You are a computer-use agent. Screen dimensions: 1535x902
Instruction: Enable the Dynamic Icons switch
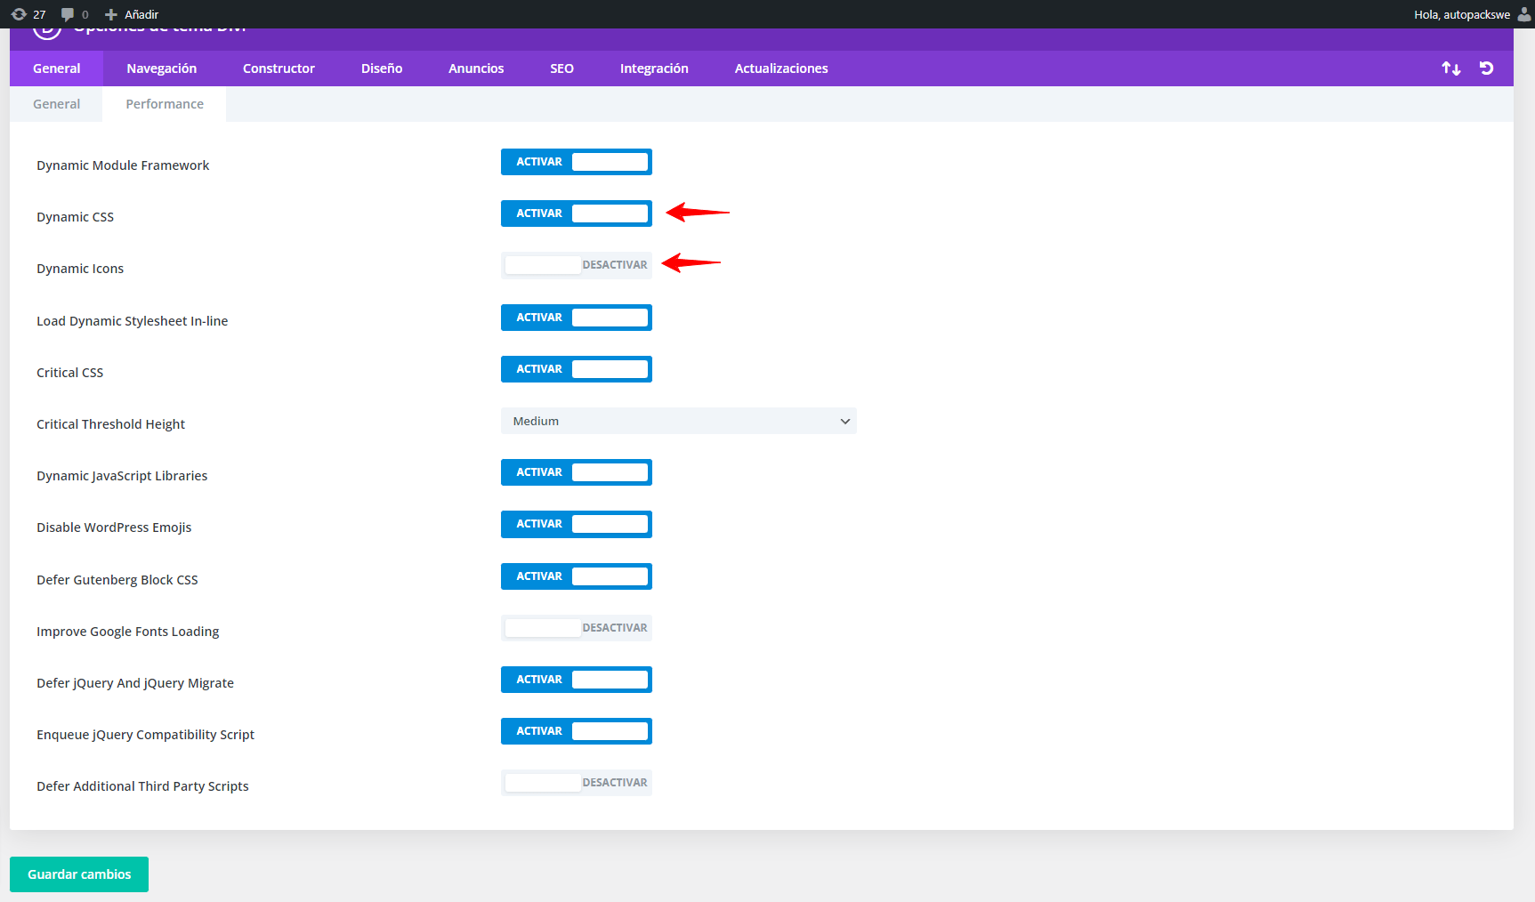pos(577,265)
